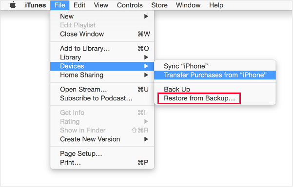Open the View menu
Screen dimensions: 293x187
click(101, 5)
